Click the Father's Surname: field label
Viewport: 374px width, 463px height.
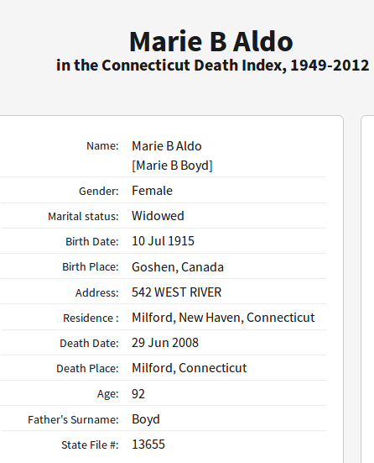click(73, 419)
